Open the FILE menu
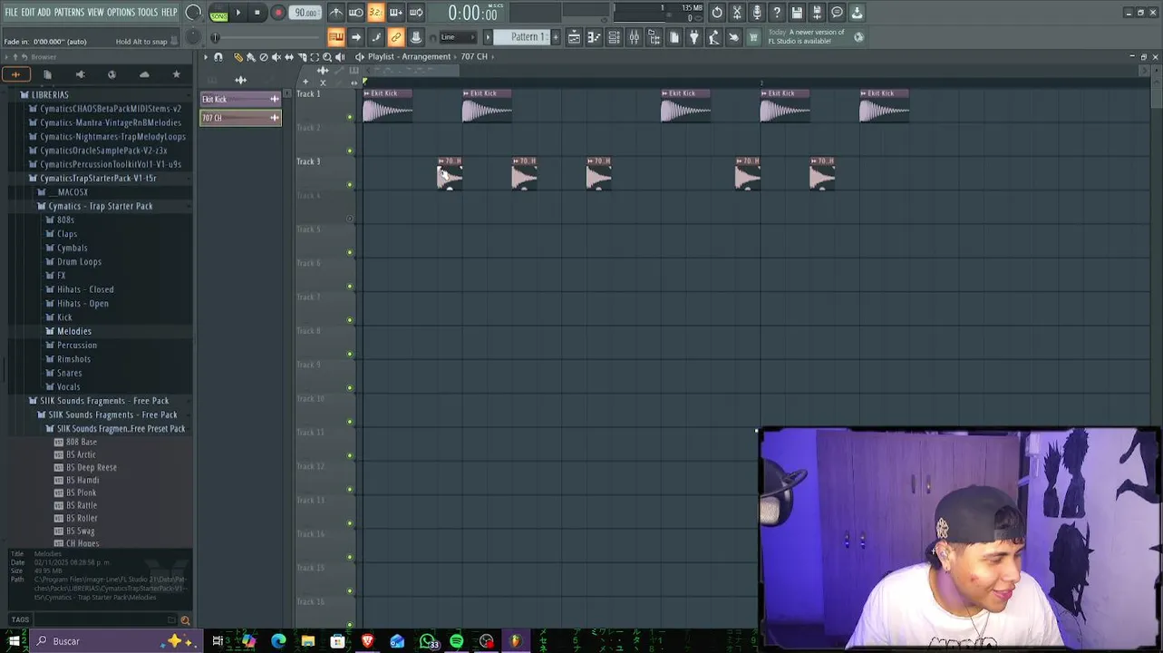This screenshot has height=653, width=1163. (x=11, y=13)
